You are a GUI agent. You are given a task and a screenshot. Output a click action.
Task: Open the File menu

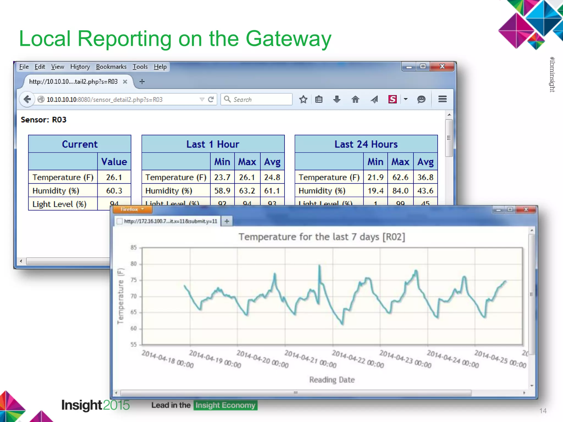tap(24, 67)
